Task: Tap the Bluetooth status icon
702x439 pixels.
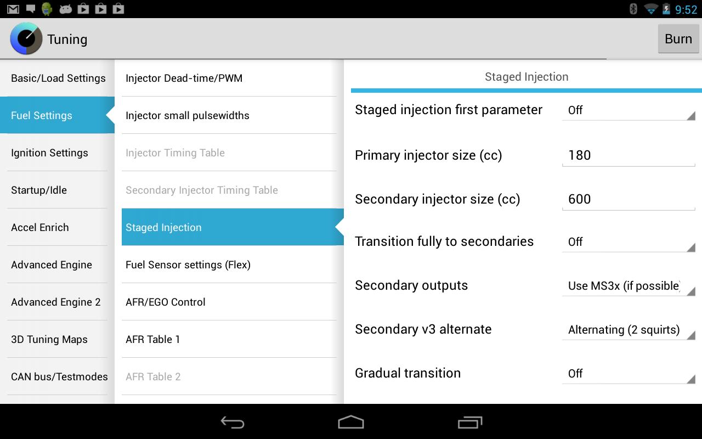Action: click(633, 9)
